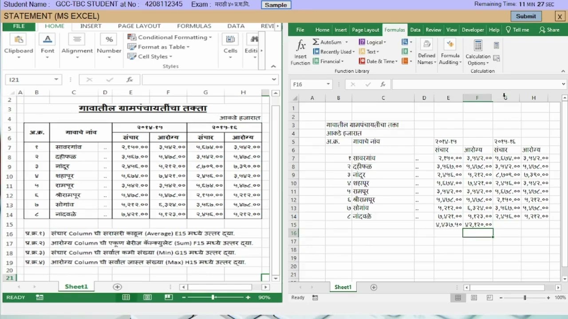568x319 pixels.
Task: Switch to Page Layout view in left Excel
Action: (147, 297)
